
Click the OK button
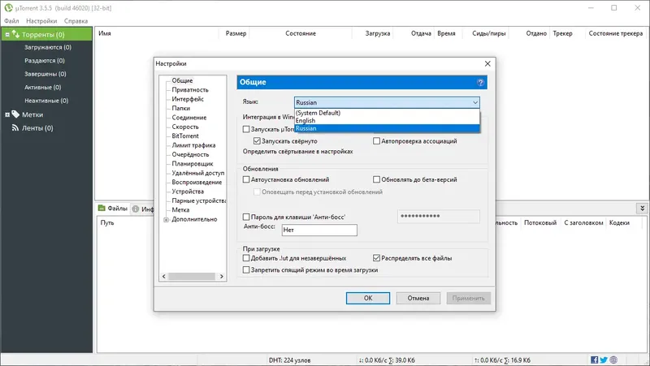pyautogui.click(x=368, y=298)
